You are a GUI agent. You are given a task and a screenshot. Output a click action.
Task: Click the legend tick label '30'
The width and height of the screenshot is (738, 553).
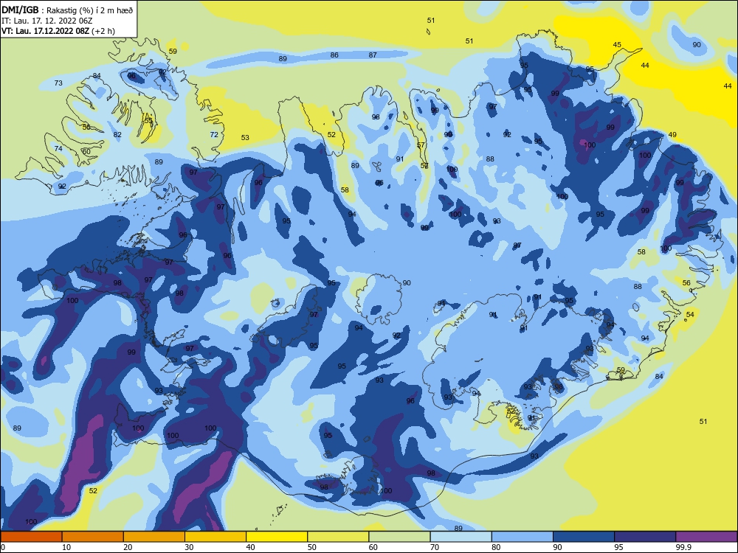coord(189,547)
